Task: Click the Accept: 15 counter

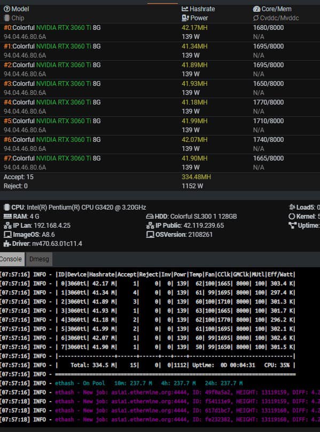Action: [19, 177]
